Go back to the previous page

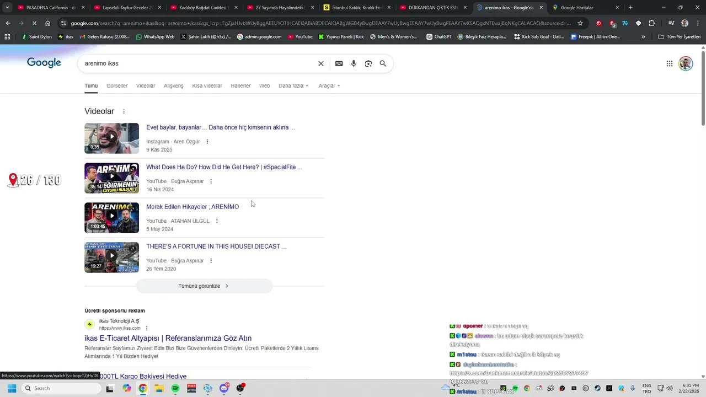coord(8,23)
